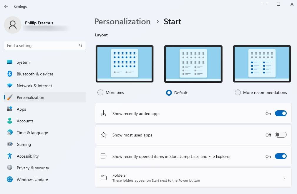Viewport: 297px width, 194px height.
Task: Click the Personalization paintbrush icon
Action: coord(10,97)
